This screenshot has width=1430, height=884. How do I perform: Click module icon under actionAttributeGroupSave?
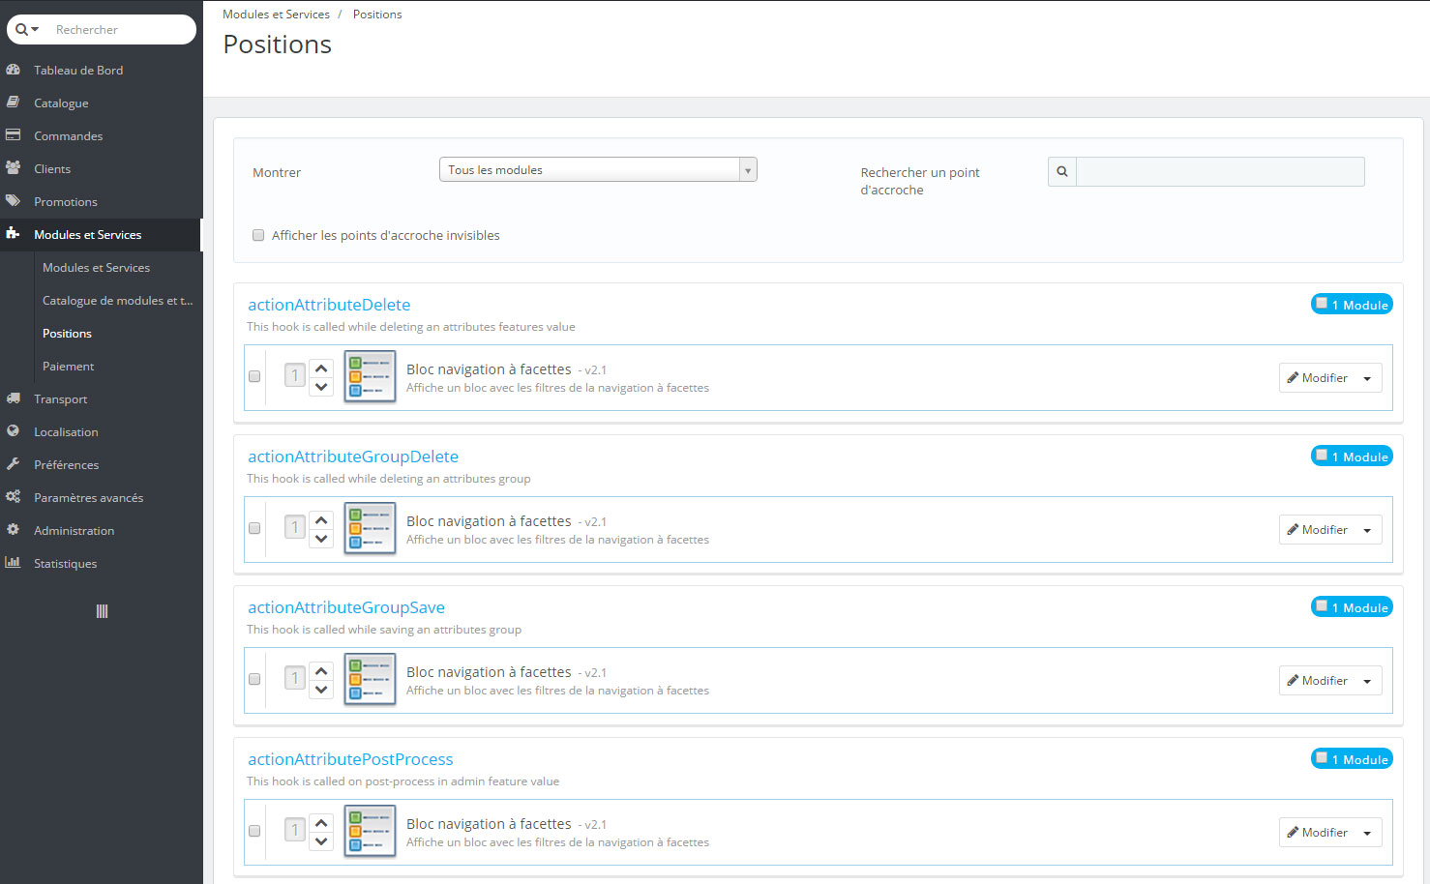(x=370, y=679)
